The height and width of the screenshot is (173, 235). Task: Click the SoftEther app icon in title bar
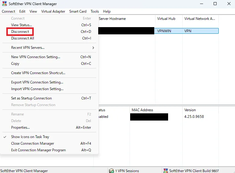5,4
